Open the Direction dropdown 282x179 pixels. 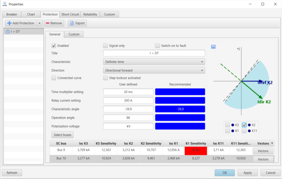coord(154,71)
